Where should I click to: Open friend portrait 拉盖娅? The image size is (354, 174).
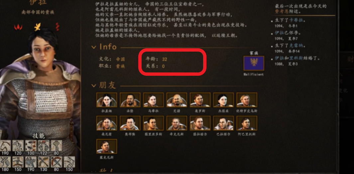point(107,100)
